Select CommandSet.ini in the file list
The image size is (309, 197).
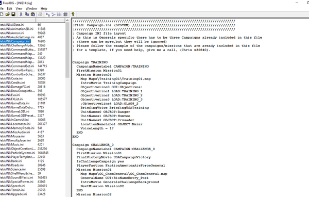17,66
